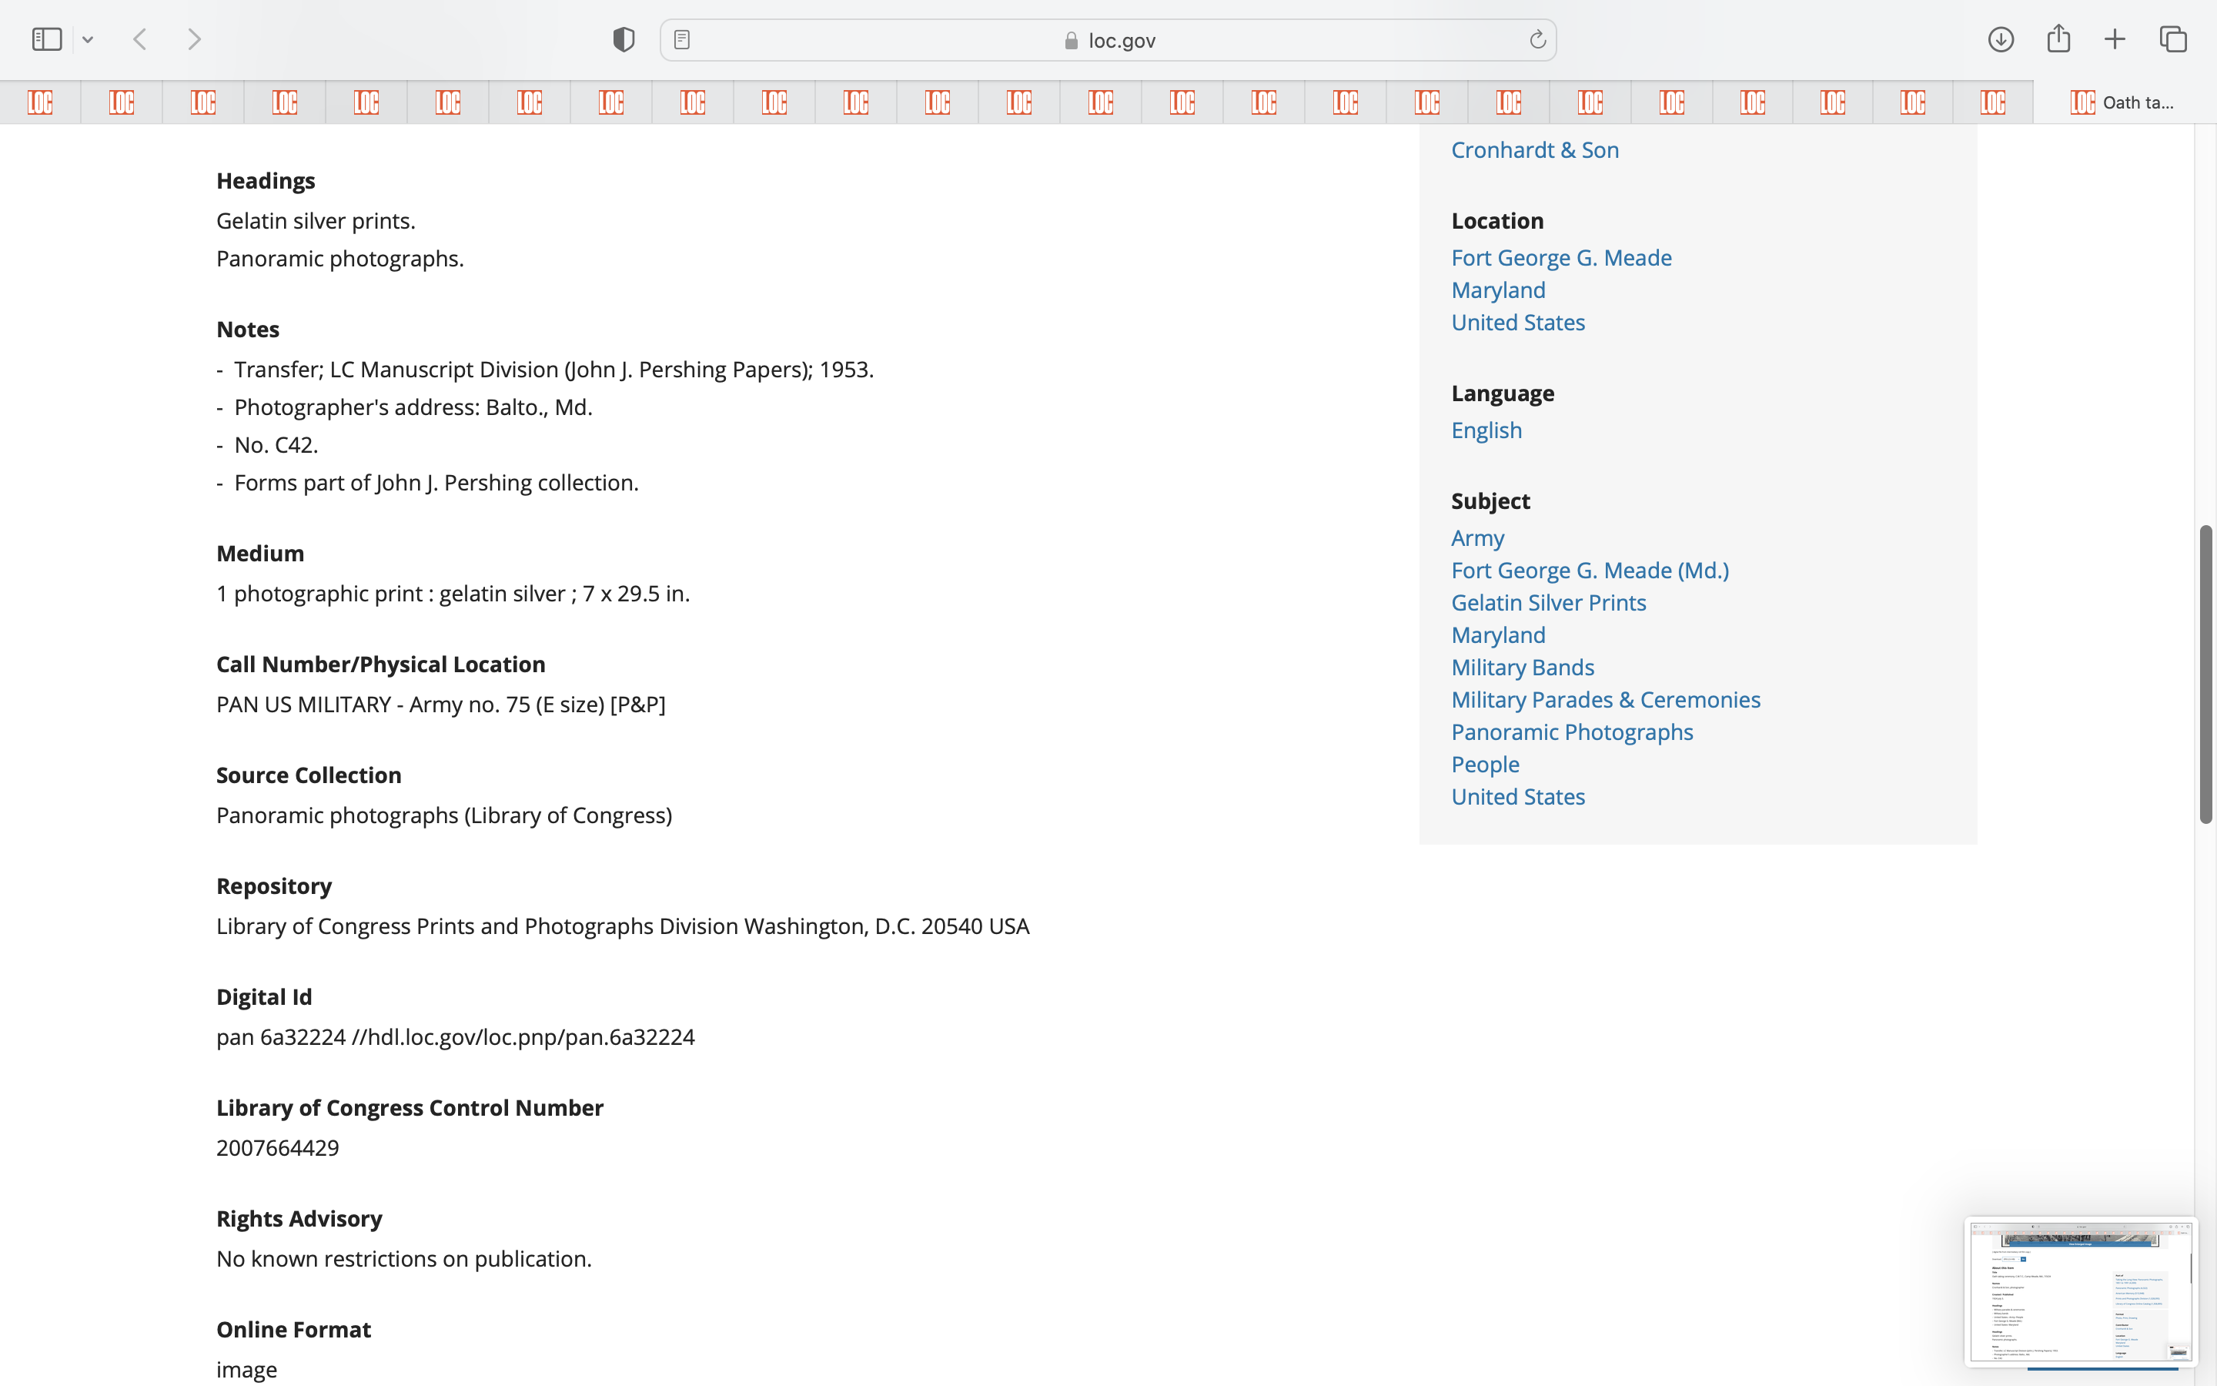Follow the Fort George G. Meade location link
2217x1386 pixels.
coord(1561,258)
